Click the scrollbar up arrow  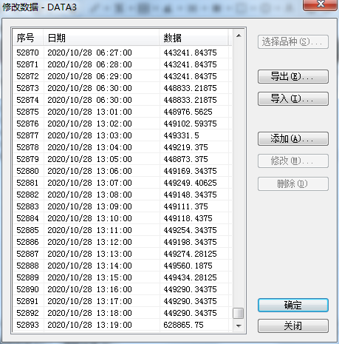(239, 36)
